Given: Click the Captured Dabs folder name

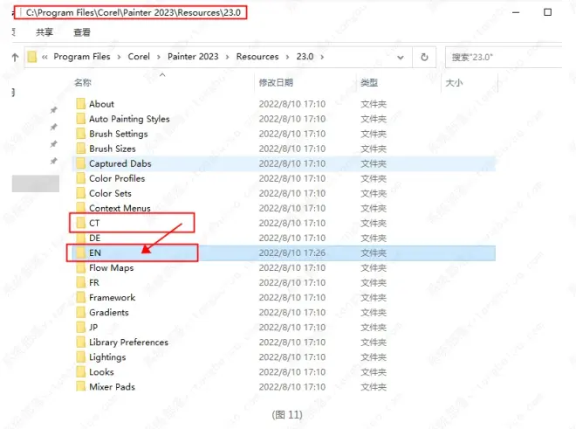Looking at the screenshot, I should (x=120, y=163).
